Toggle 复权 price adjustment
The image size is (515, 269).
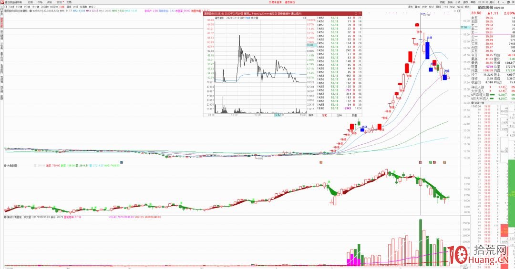click(411, 7)
